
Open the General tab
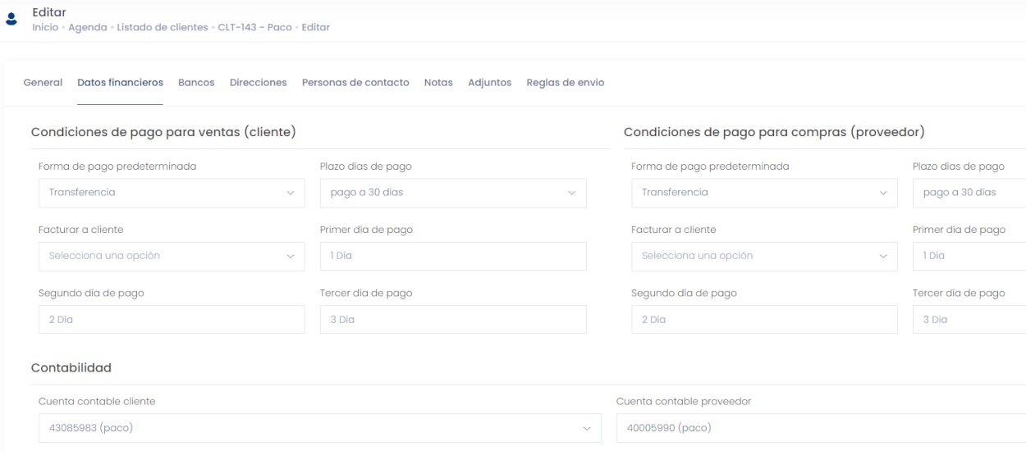[x=43, y=83]
